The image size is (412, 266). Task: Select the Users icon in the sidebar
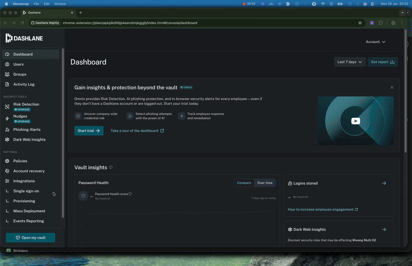pyautogui.click(x=8, y=64)
